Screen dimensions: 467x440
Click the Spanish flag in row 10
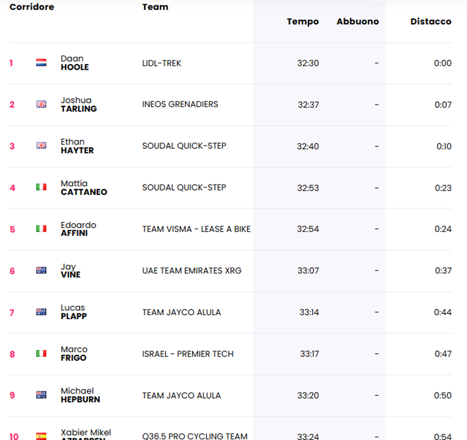tap(41, 436)
